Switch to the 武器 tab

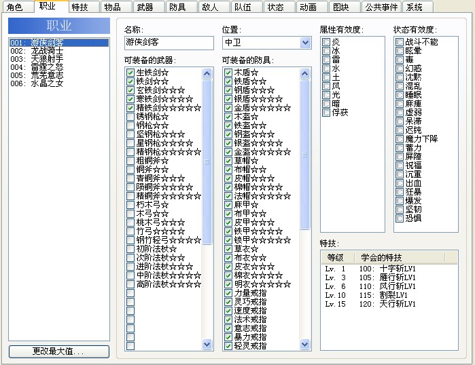(149, 7)
